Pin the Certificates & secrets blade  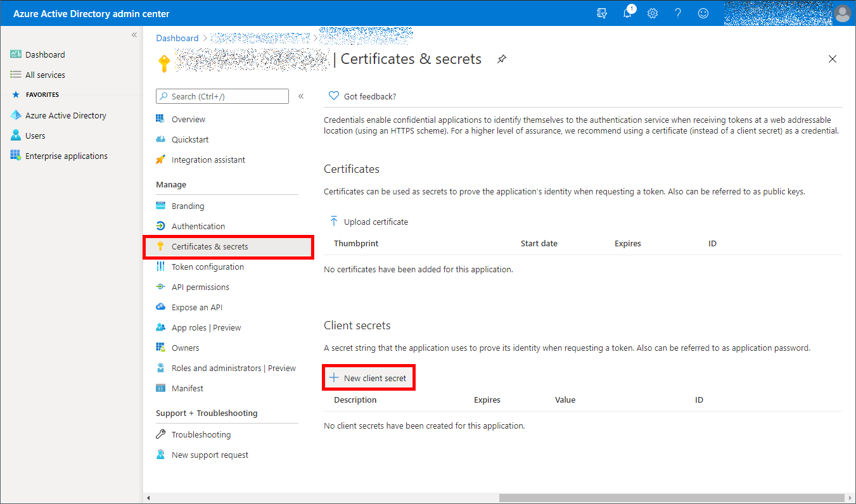502,59
